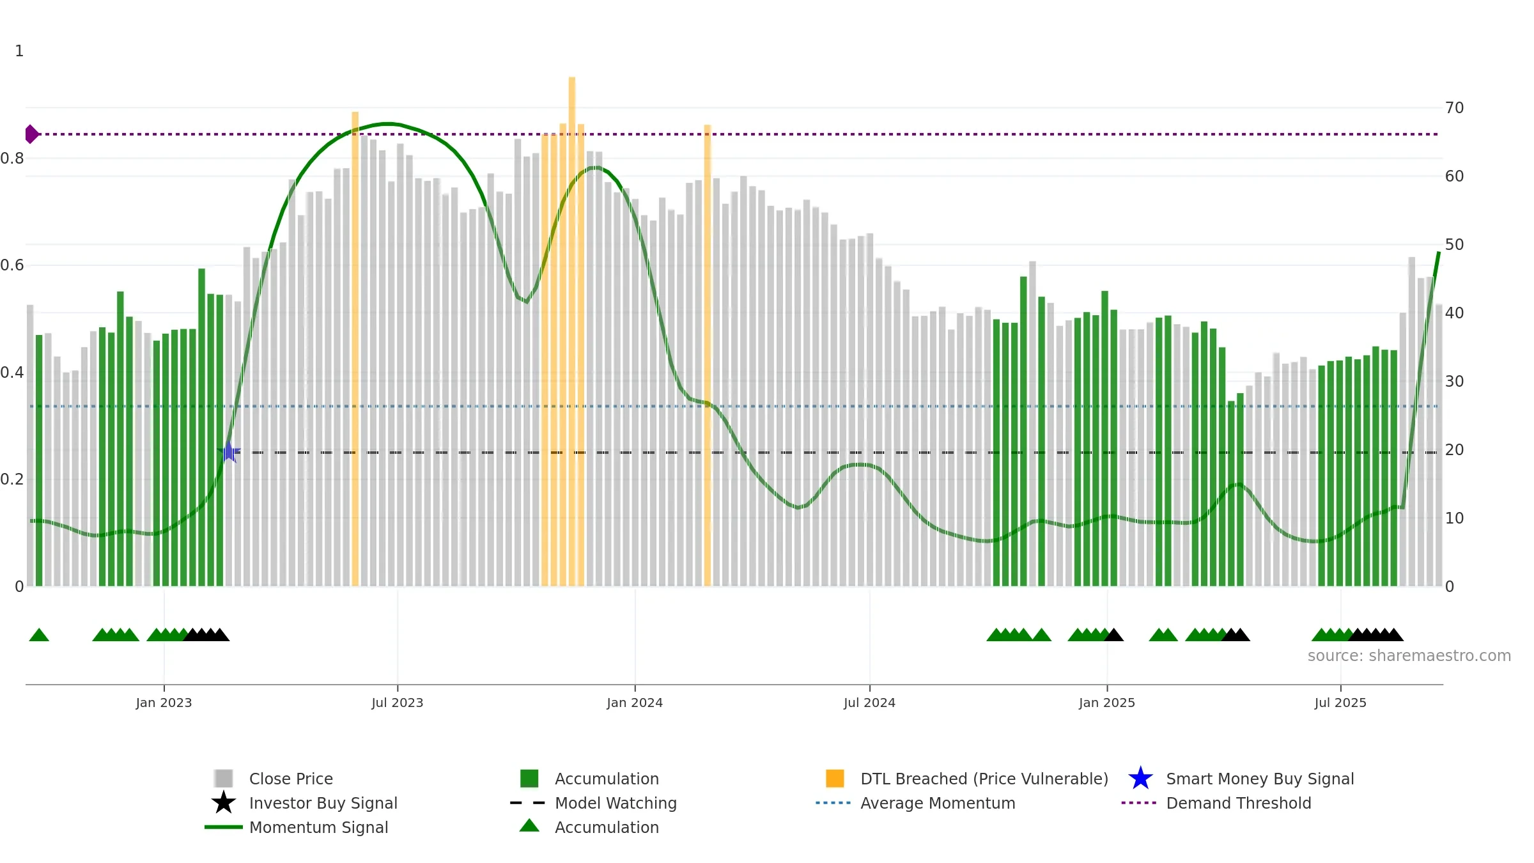Click the Jan 2025 axis label
1534x863 pixels.
[1107, 703]
